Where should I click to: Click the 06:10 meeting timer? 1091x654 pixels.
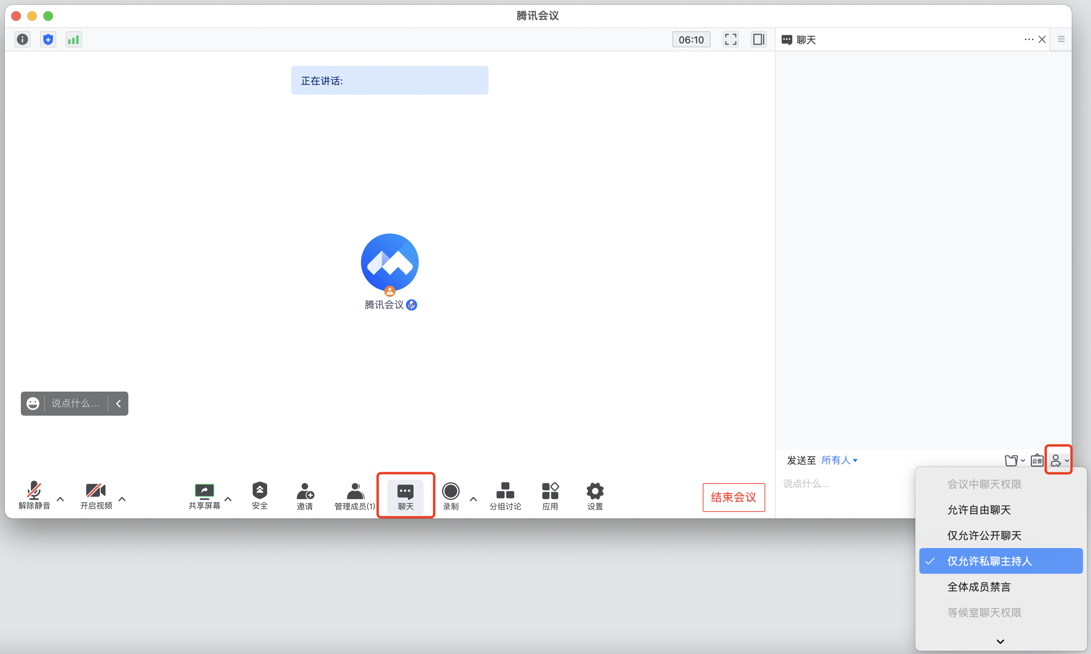[x=691, y=40]
